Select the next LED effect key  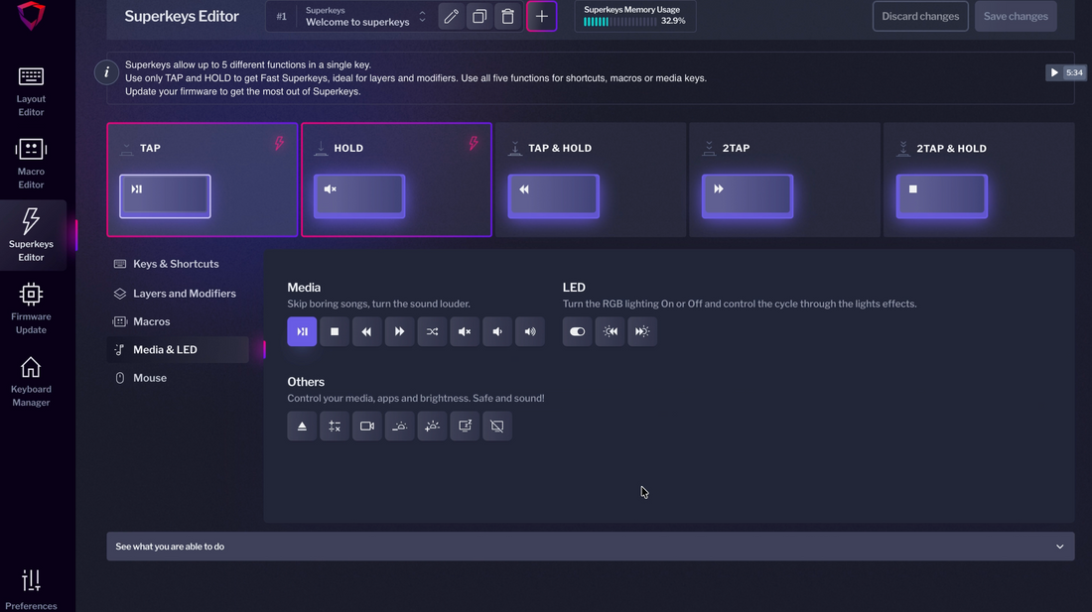click(x=642, y=331)
